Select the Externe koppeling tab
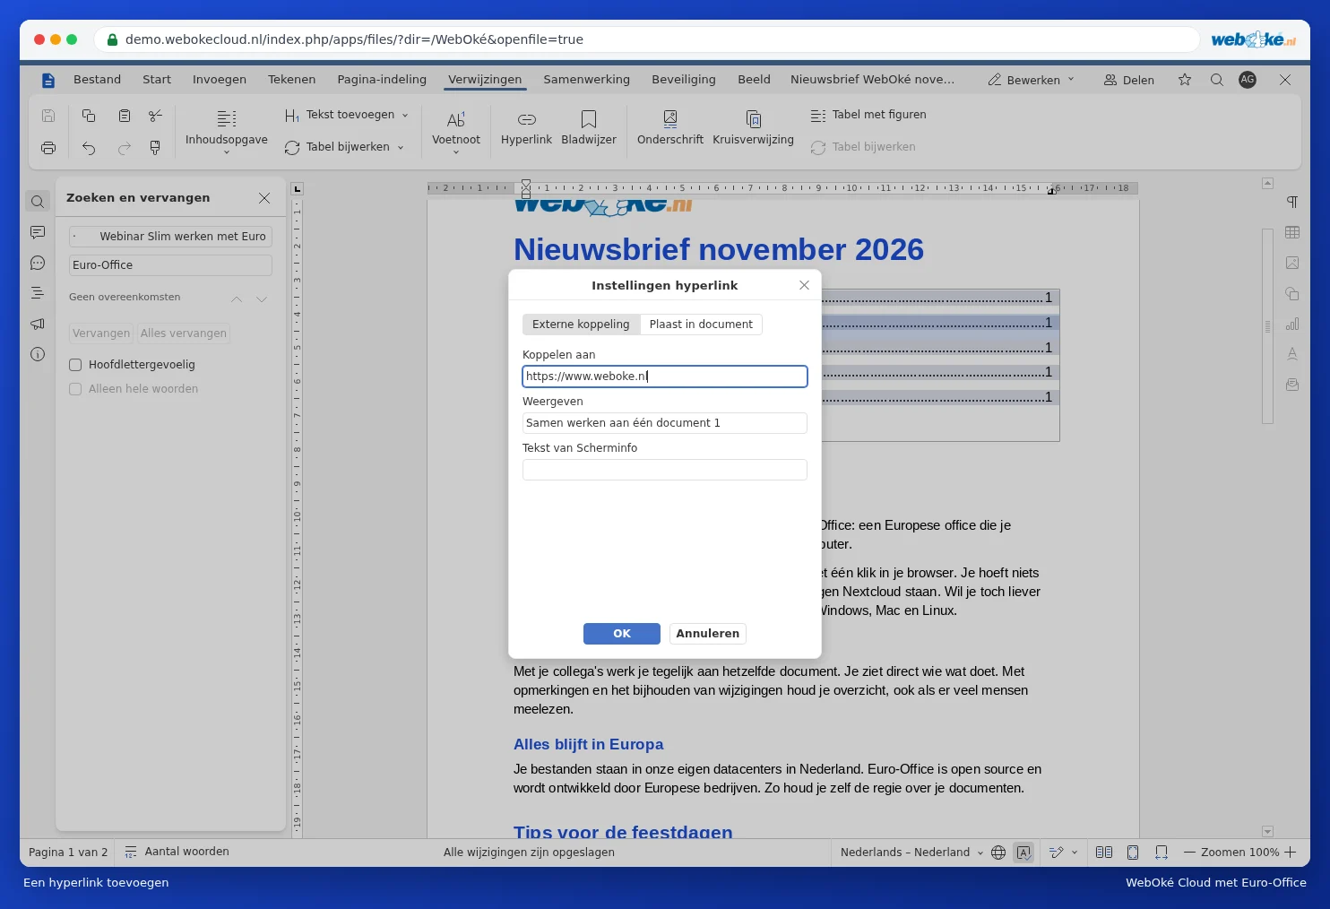The image size is (1330, 909). tap(581, 325)
